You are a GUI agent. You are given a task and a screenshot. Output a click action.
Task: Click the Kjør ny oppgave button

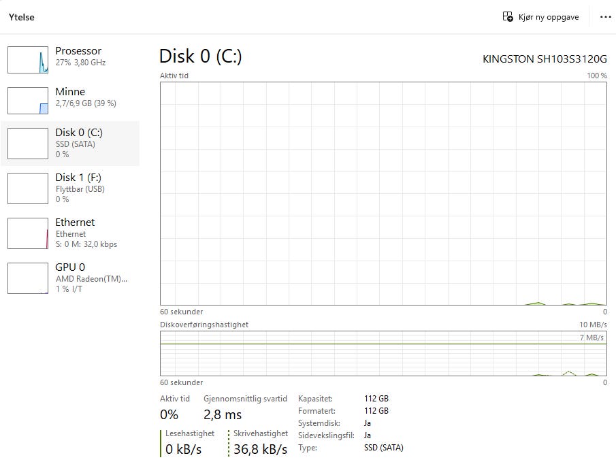click(541, 17)
